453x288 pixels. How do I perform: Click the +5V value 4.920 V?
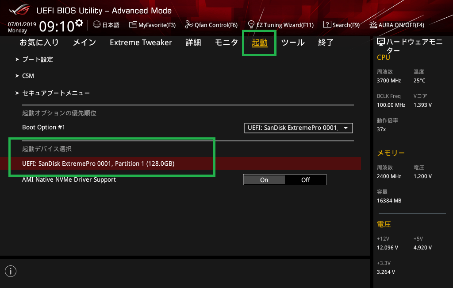point(422,248)
